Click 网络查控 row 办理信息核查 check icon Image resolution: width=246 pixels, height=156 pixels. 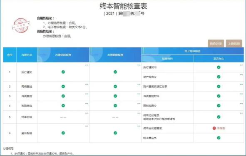click(63, 87)
